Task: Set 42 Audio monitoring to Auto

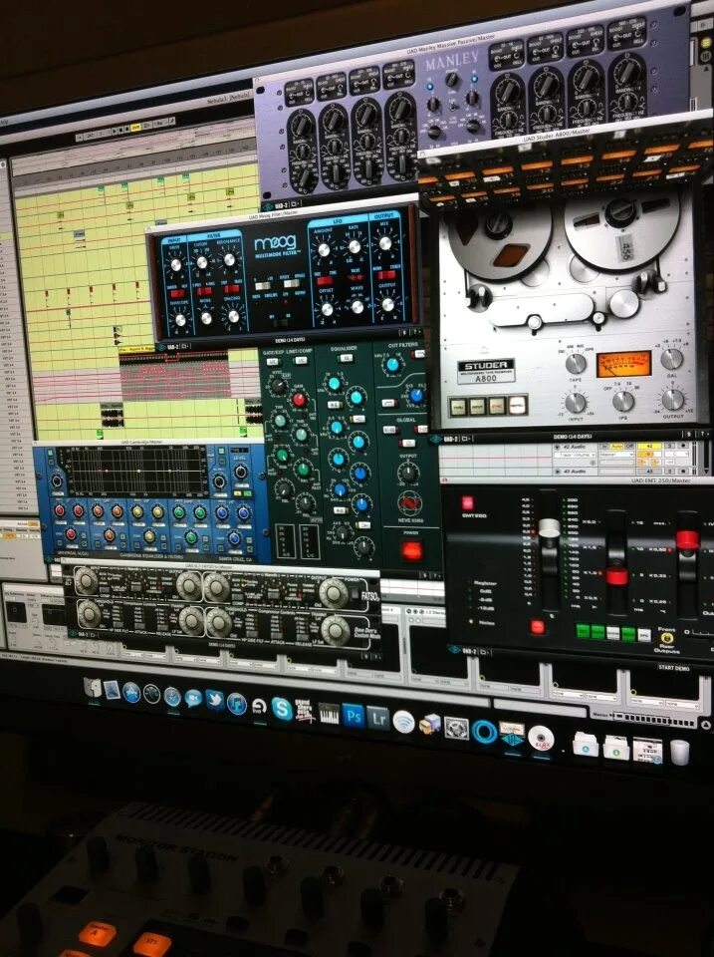Action: click(615, 447)
